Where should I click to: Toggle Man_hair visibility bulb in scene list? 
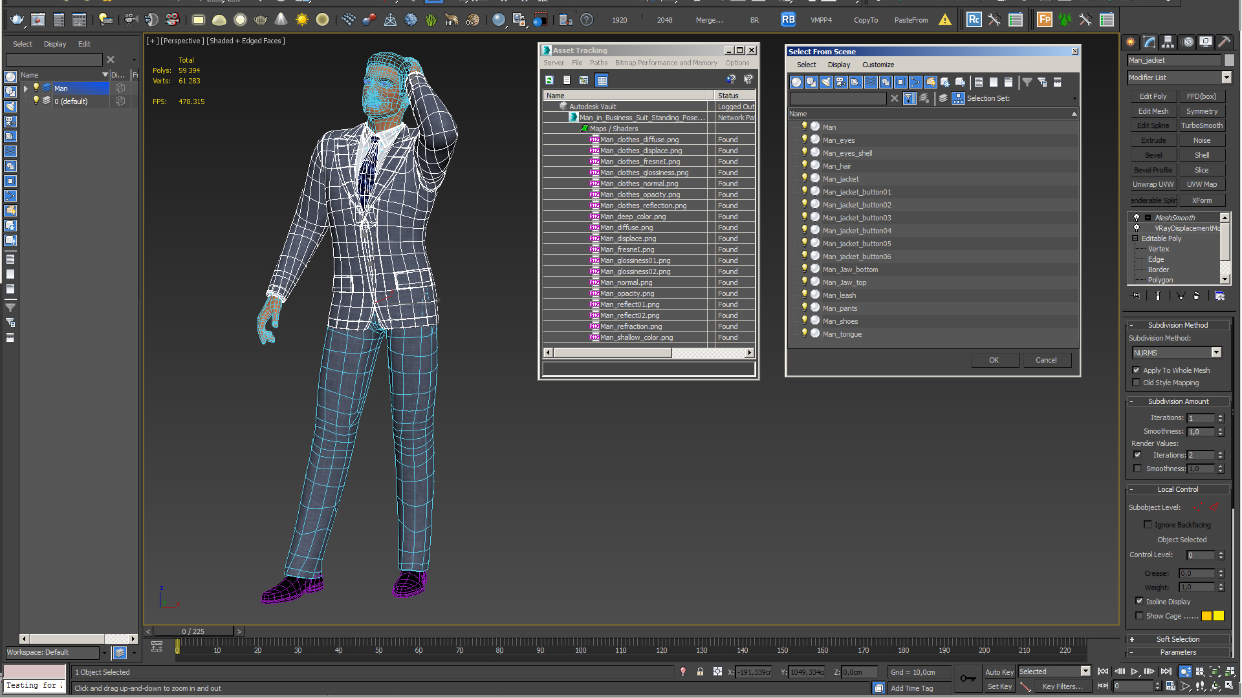805,165
